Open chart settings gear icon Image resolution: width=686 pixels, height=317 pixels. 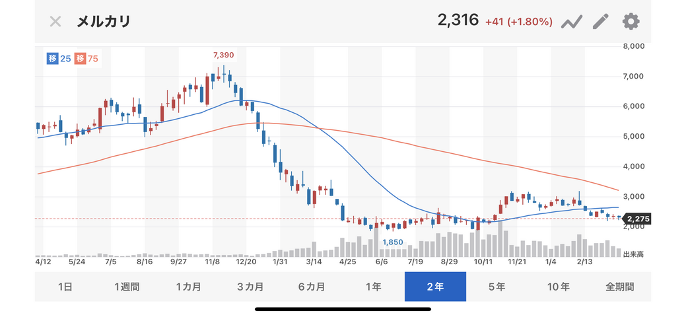(x=631, y=21)
